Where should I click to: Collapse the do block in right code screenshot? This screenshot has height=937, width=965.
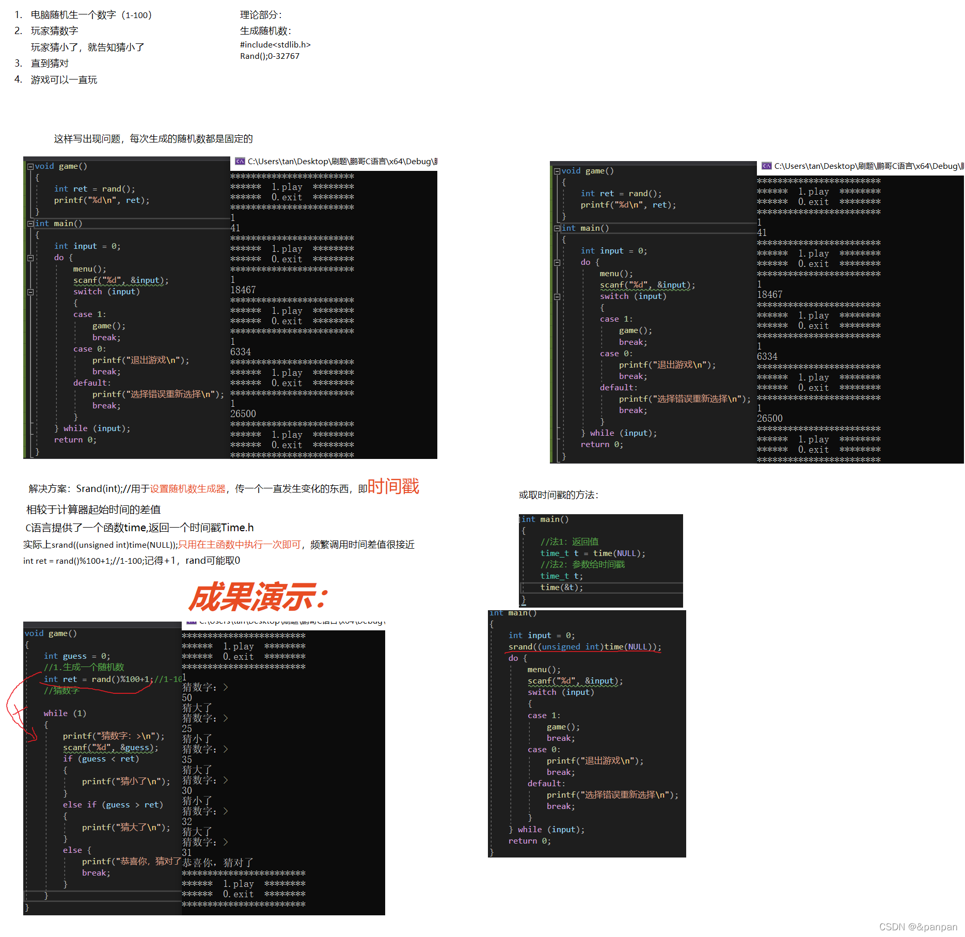557,262
